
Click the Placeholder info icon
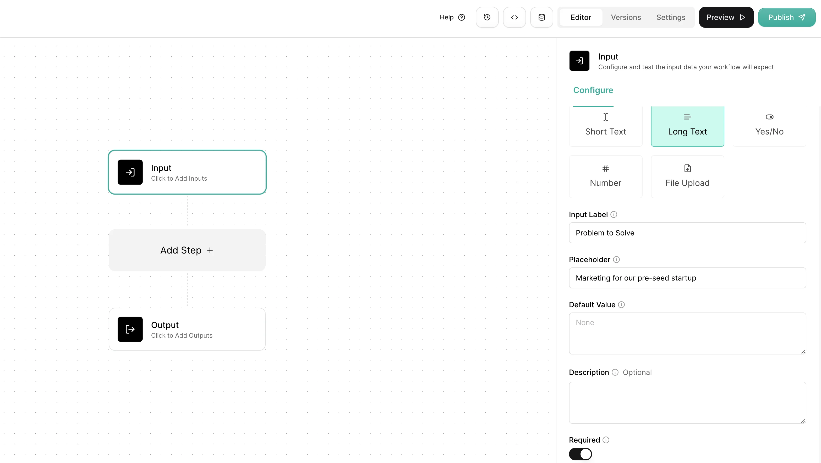coord(616,260)
